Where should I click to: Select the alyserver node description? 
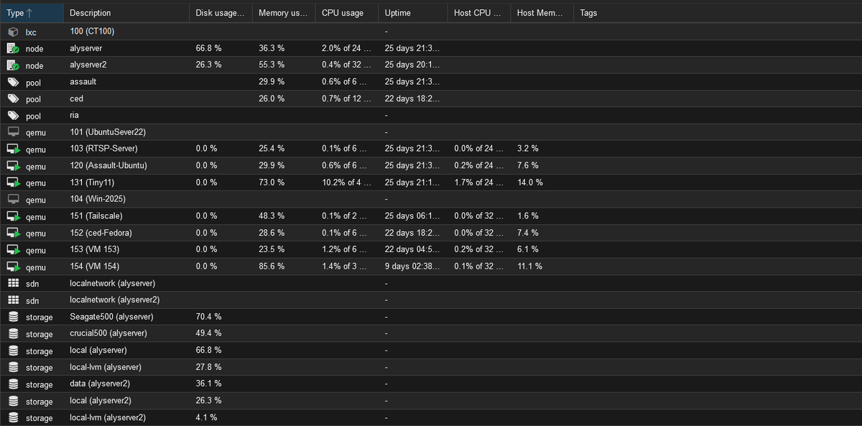pos(85,48)
